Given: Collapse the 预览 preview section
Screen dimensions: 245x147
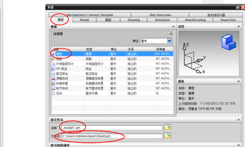Looking at the screenshot, I should click(x=239, y=26).
